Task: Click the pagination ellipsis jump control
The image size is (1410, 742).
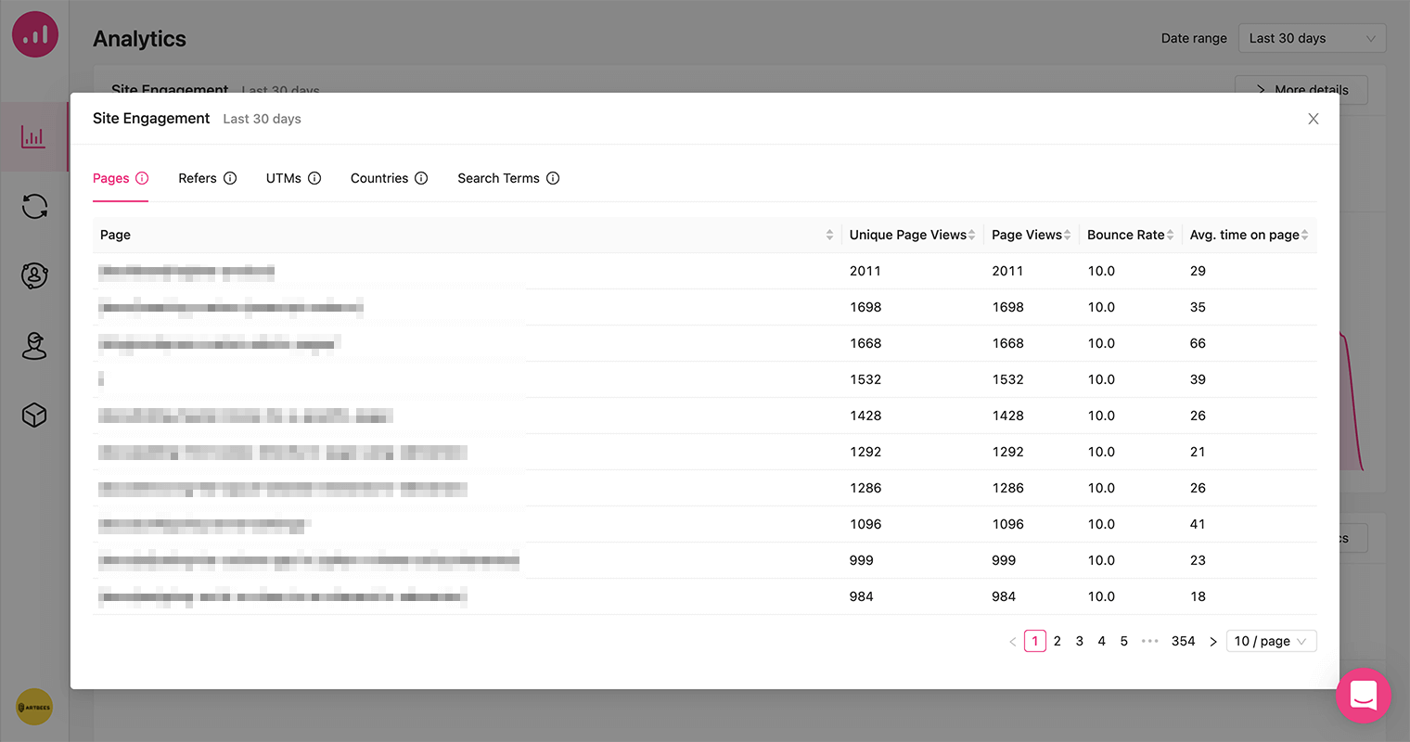Action: [x=1150, y=641]
